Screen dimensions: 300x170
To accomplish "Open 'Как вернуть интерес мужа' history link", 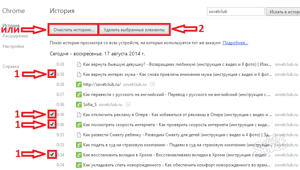I will (x=177, y=74).
